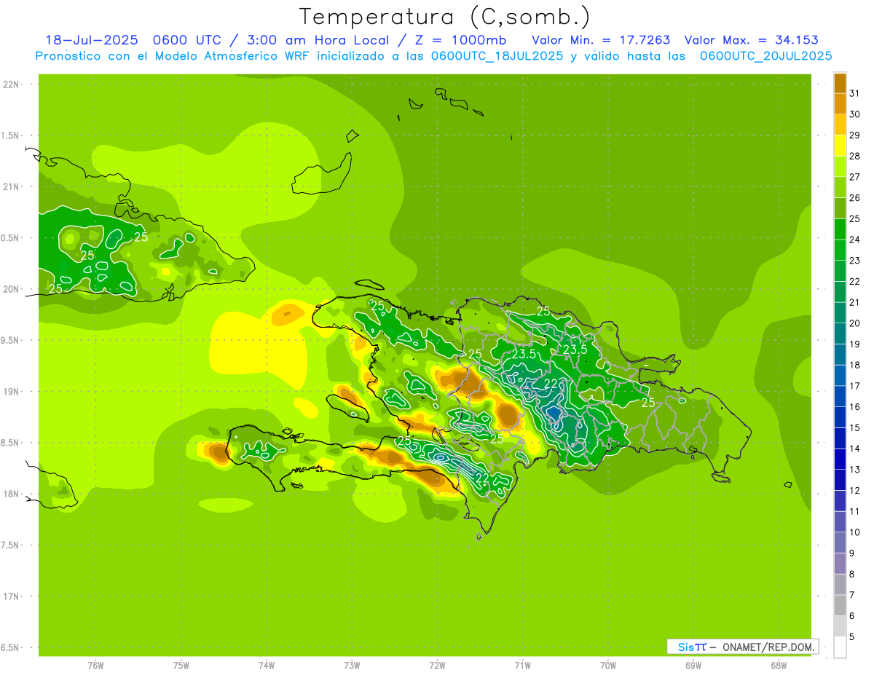874x675 pixels.
Task: Click the '68W' longitude axis label
Action: click(779, 665)
